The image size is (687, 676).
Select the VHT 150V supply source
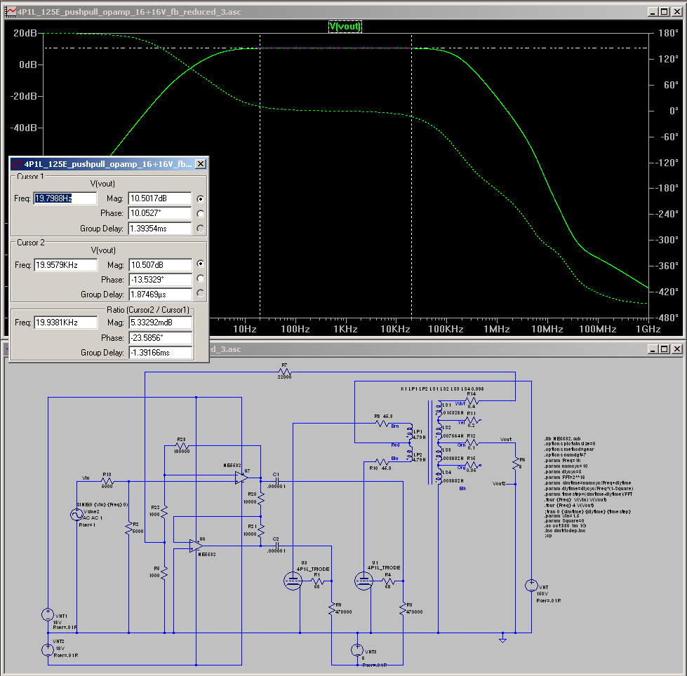point(532,586)
